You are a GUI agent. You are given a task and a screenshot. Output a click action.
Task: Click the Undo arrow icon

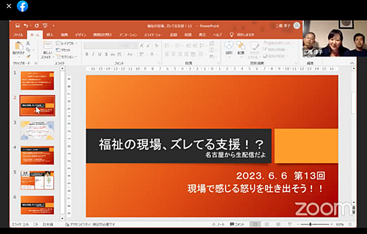26,26
